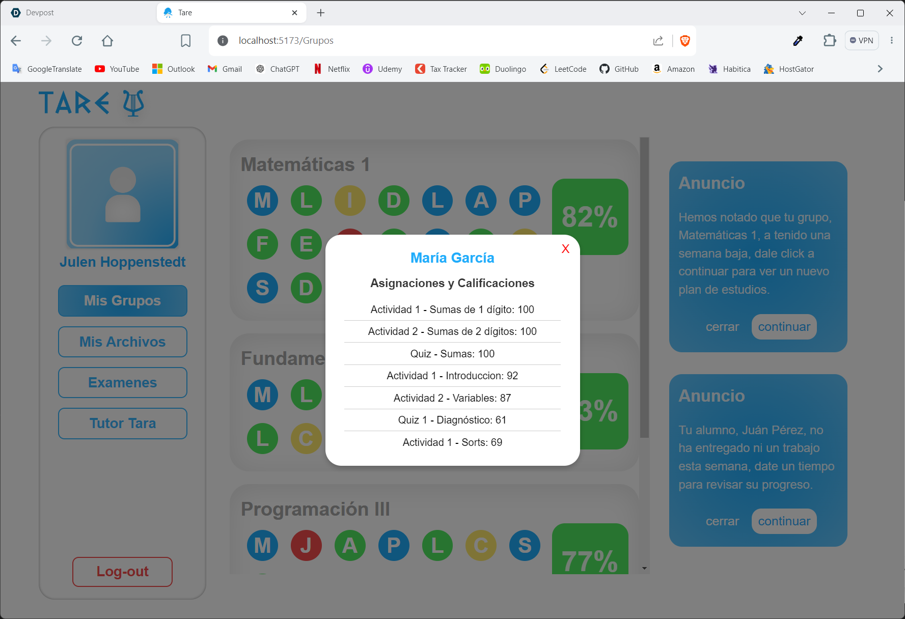Click the scrollbar down arrow of groups list
The height and width of the screenshot is (619, 905).
(645, 568)
